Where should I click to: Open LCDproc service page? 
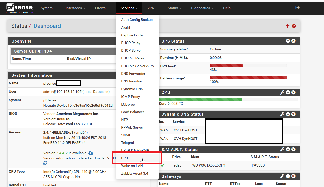tap(138, 104)
